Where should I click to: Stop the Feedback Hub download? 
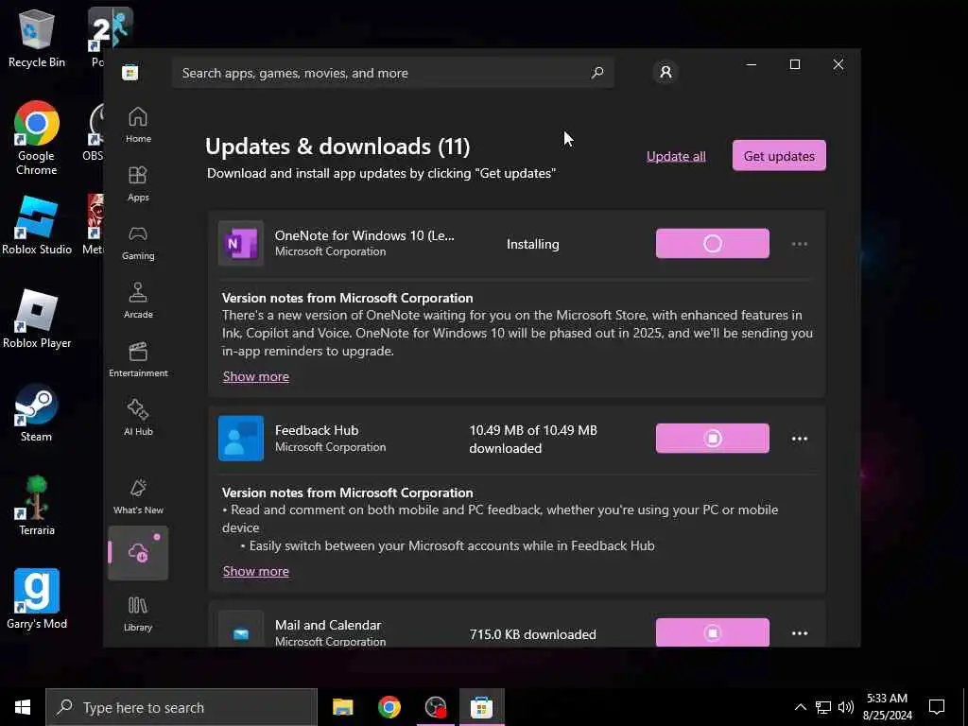(713, 439)
